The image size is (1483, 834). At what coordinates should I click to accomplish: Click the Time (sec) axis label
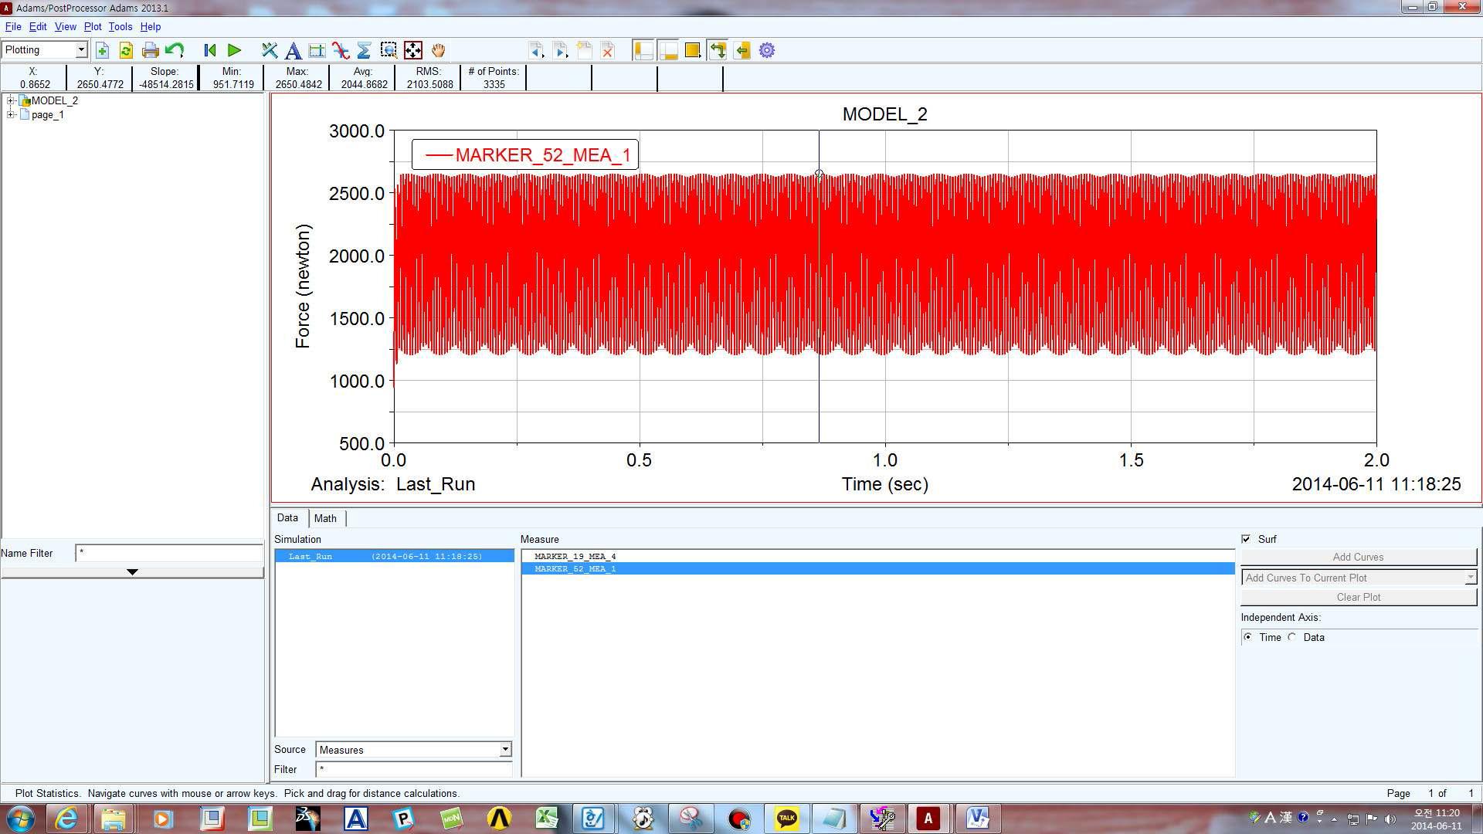tap(884, 484)
